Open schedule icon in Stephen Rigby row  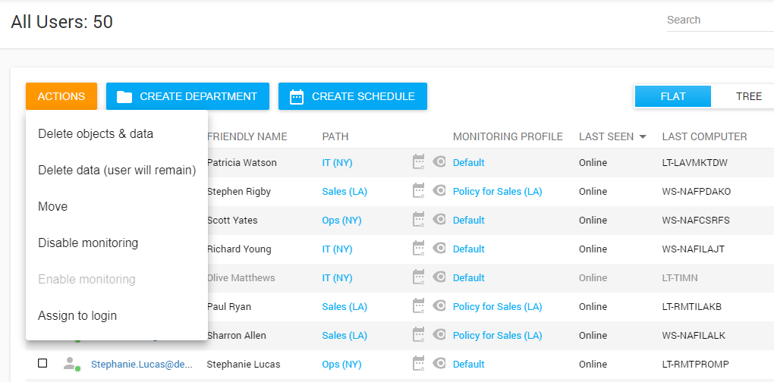click(419, 191)
